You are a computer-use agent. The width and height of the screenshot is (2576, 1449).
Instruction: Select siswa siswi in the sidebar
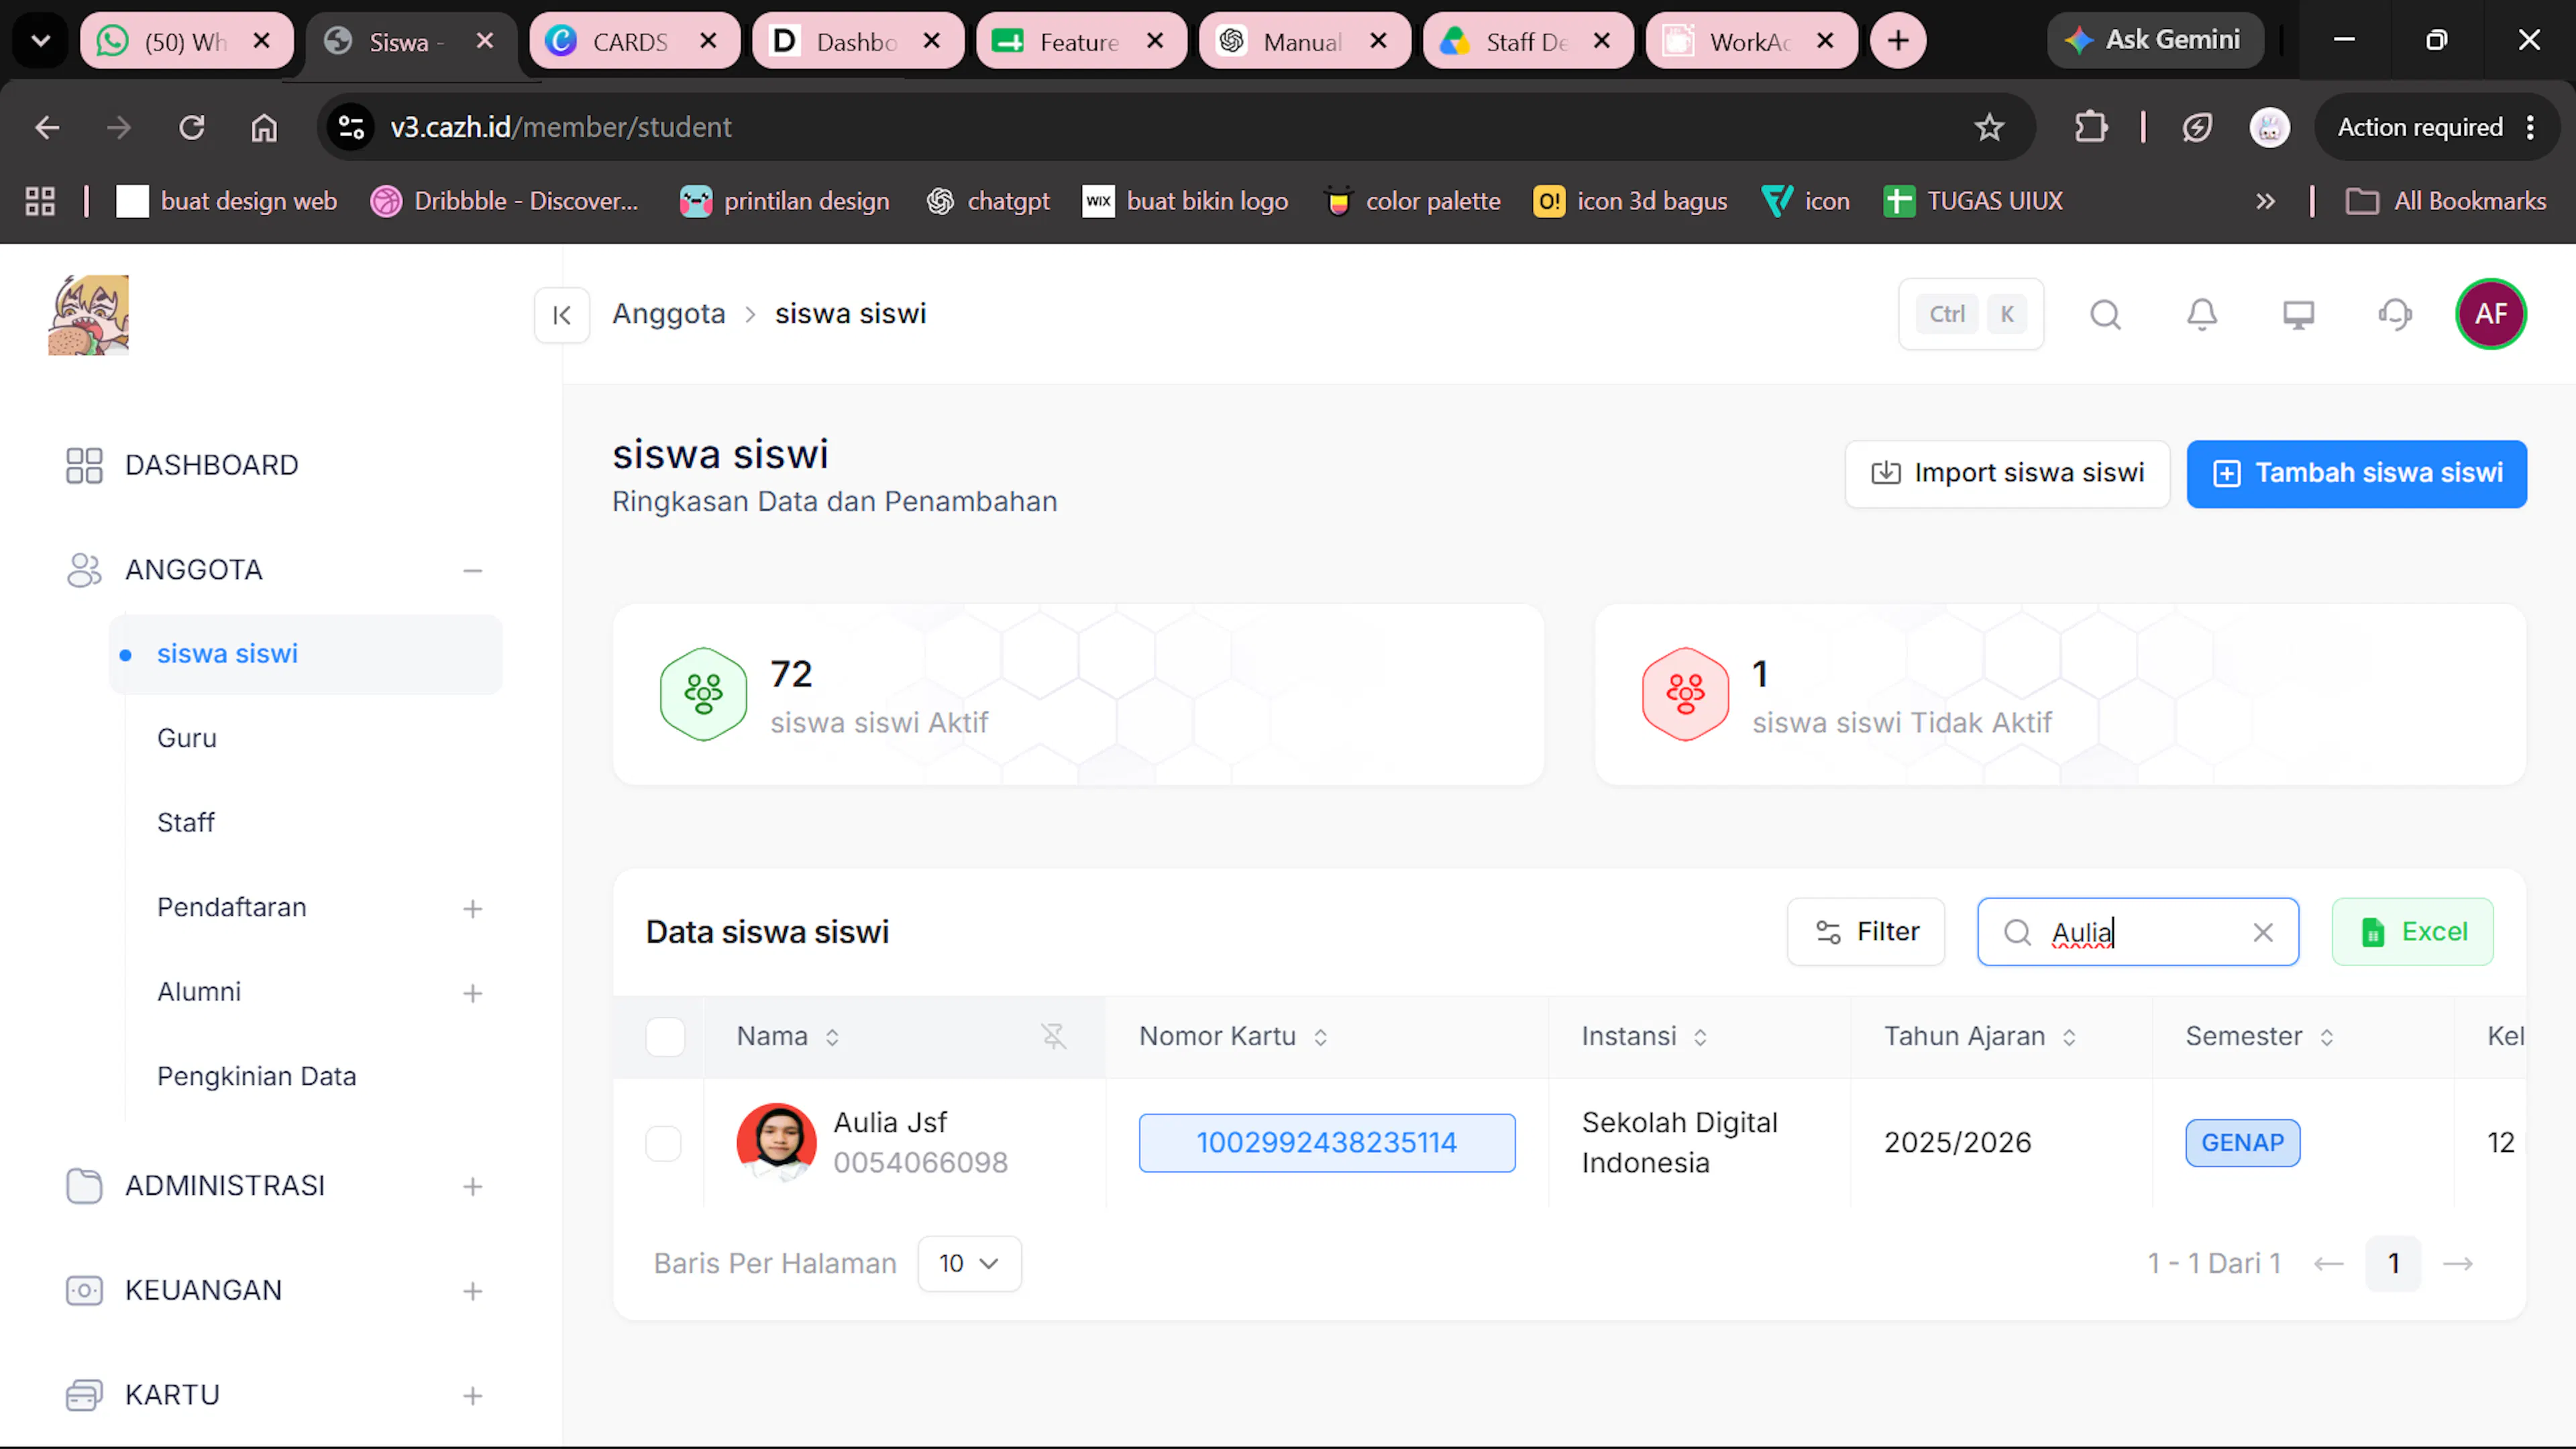pos(305,654)
